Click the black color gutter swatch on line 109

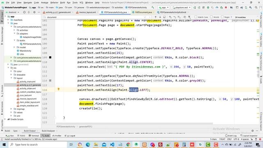pos(50,58)
